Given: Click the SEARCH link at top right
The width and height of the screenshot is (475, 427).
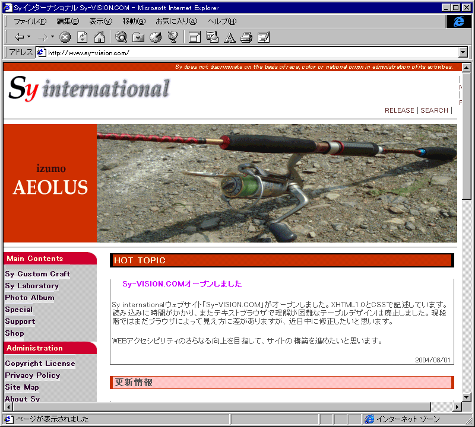Looking at the screenshot, I should [x=434, y=110].
